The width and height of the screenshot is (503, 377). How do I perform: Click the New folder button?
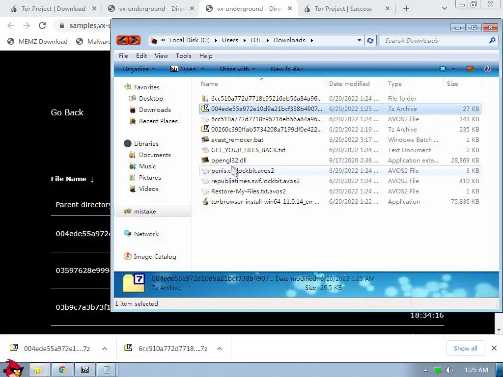pos(286,69)
